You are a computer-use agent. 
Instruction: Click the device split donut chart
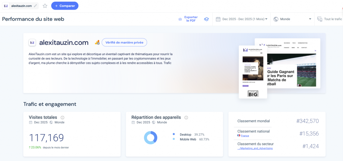(x=150, y=138)
